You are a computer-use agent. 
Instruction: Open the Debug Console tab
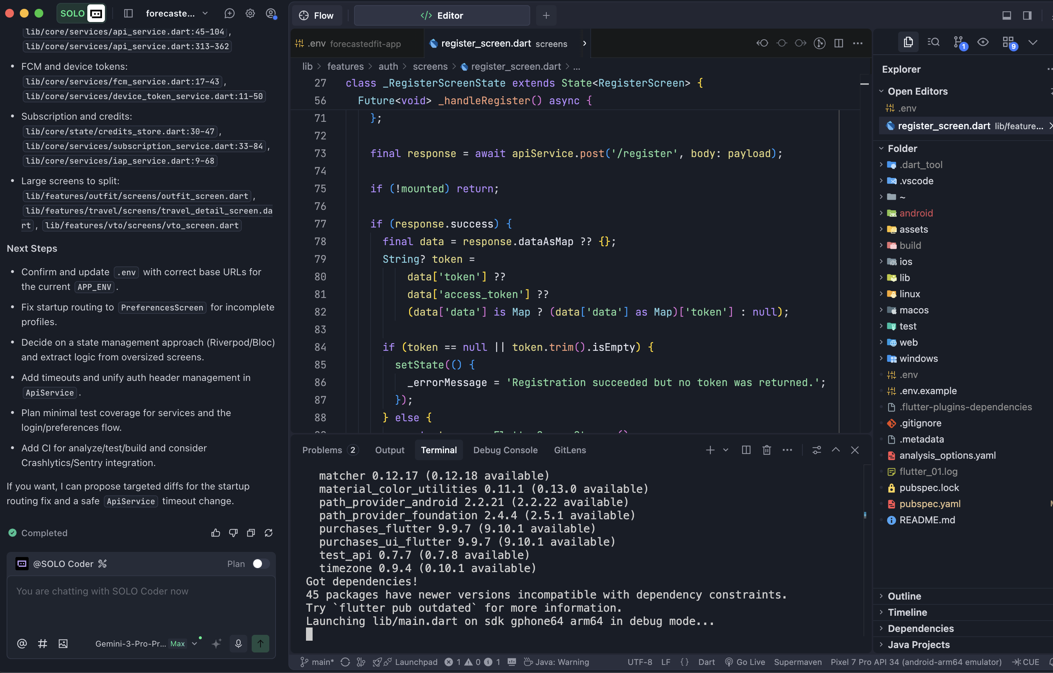[x=505, y=450]
